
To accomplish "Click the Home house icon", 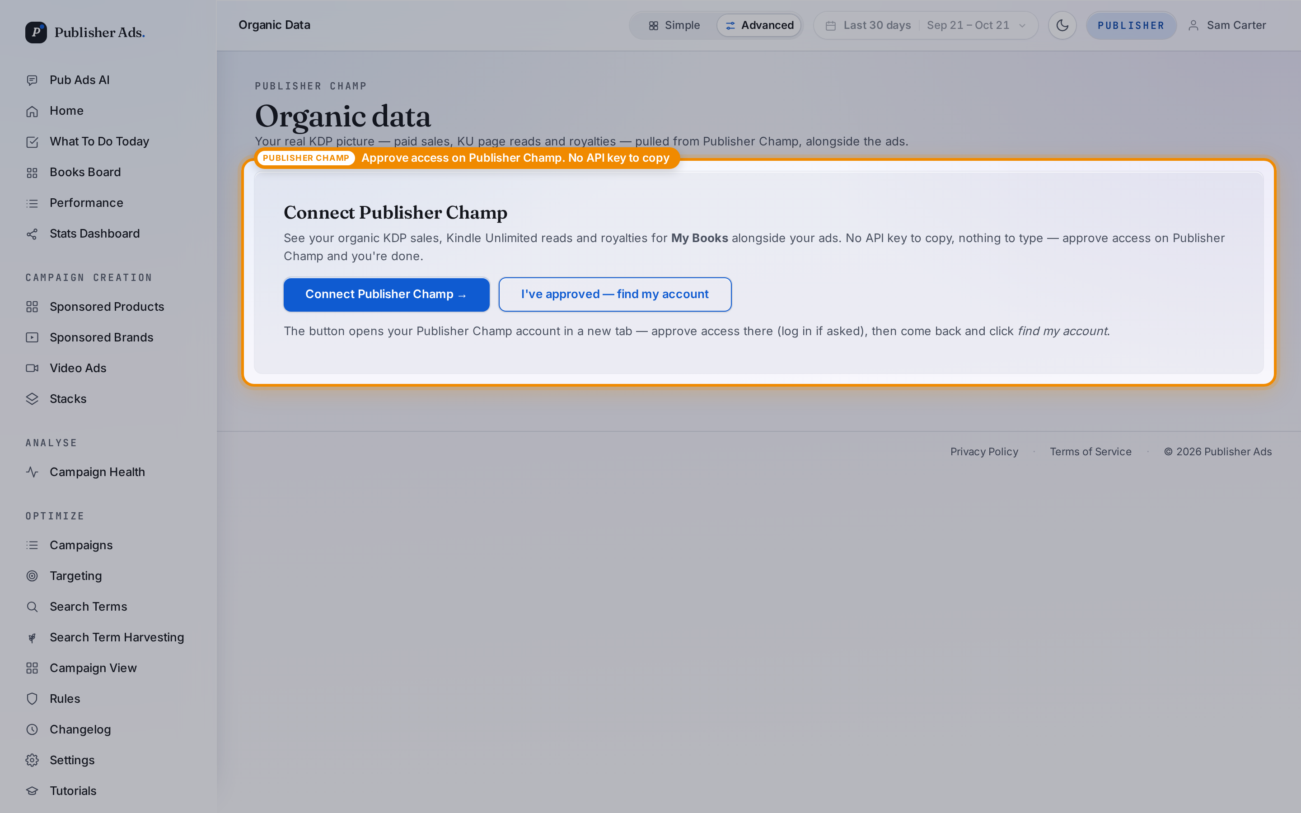I will [32, 111].
